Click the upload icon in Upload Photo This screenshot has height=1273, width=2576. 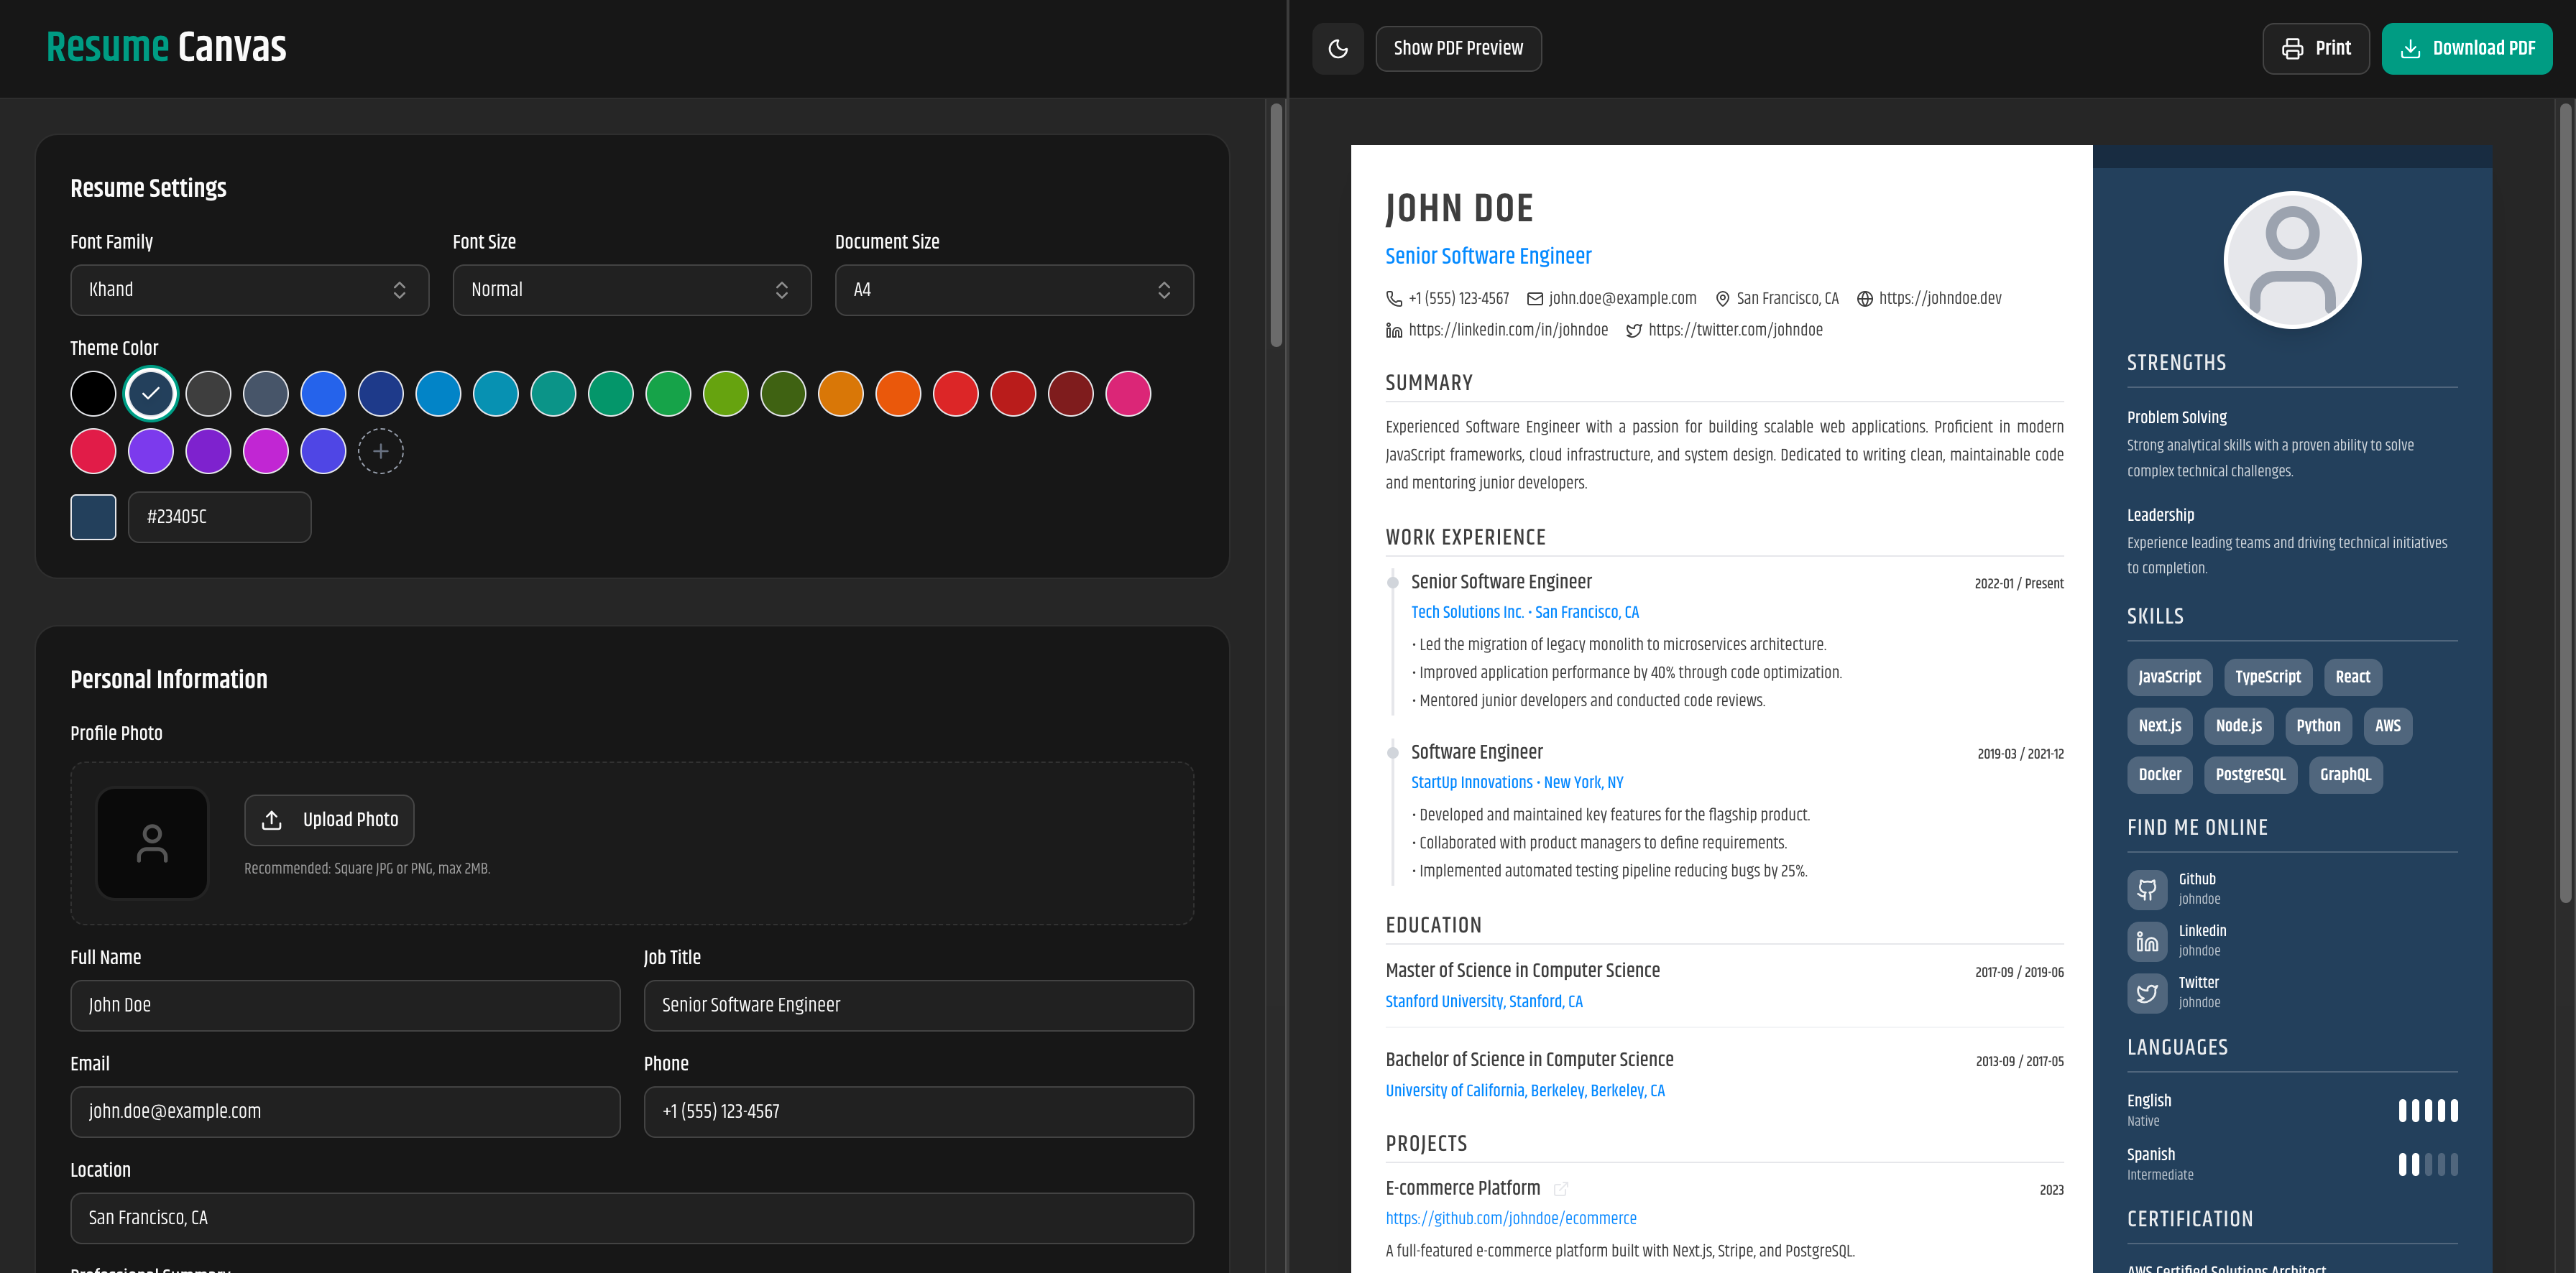tap(272, 820)
